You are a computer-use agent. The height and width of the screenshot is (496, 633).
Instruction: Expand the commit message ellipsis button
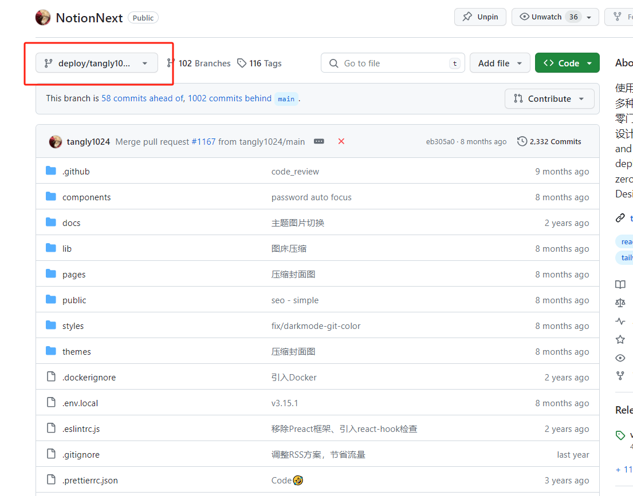pyautogui.click(x=319, y=141)
